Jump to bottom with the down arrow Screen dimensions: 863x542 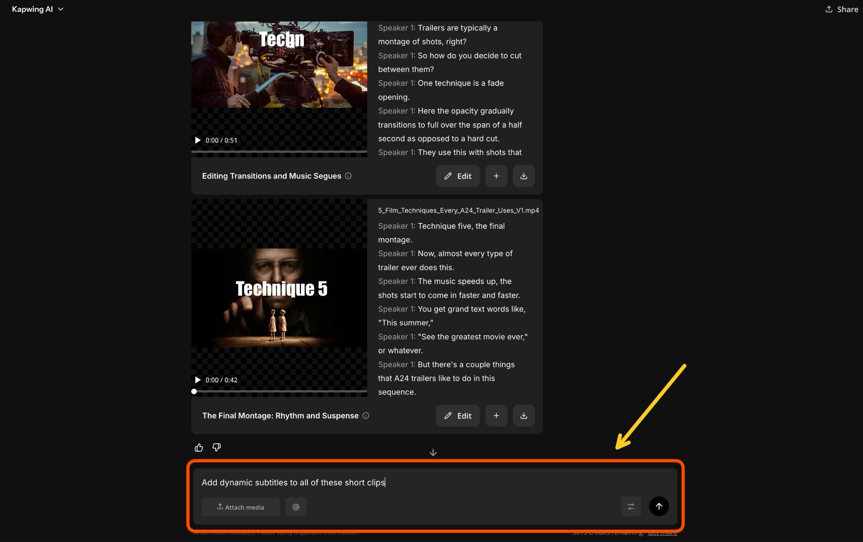433,453
